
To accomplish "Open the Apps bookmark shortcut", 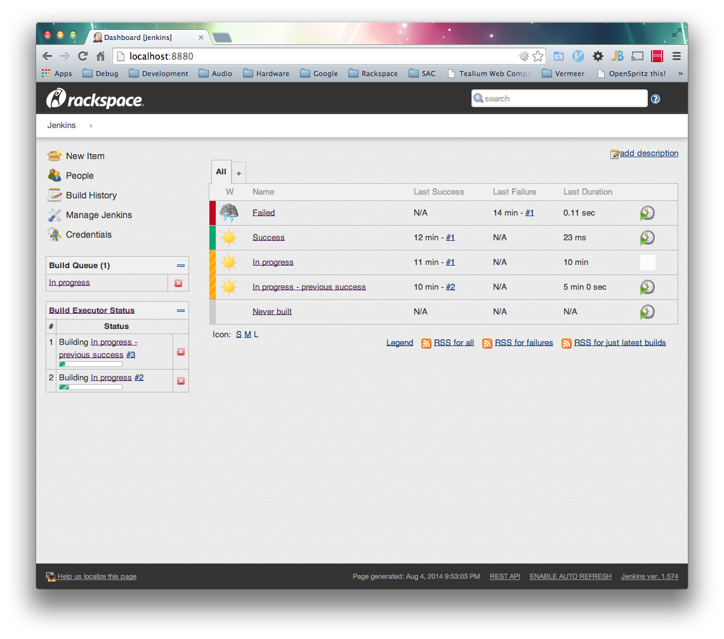I will pos(57,74).
